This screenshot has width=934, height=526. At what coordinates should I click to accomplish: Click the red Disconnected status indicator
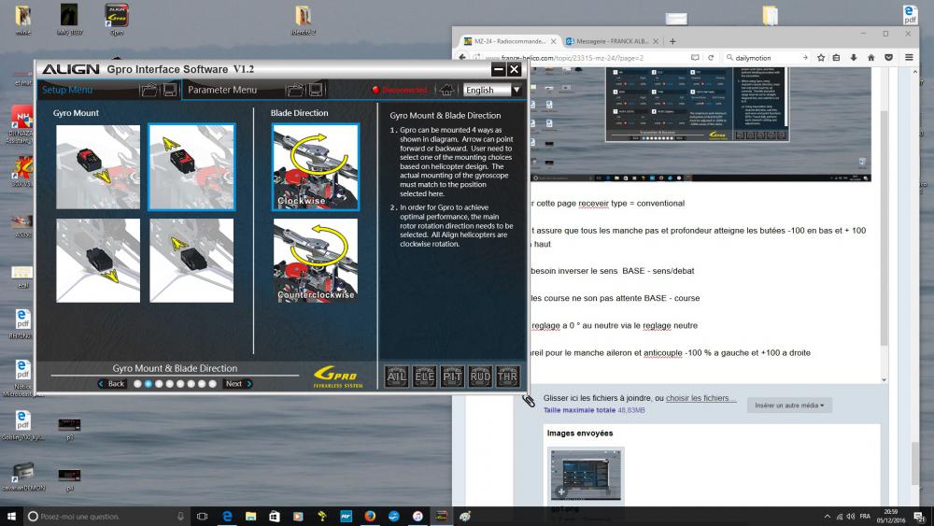click(x=400, y=90)
